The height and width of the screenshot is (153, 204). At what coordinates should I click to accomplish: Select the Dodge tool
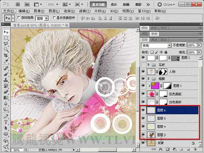(6, 109)
